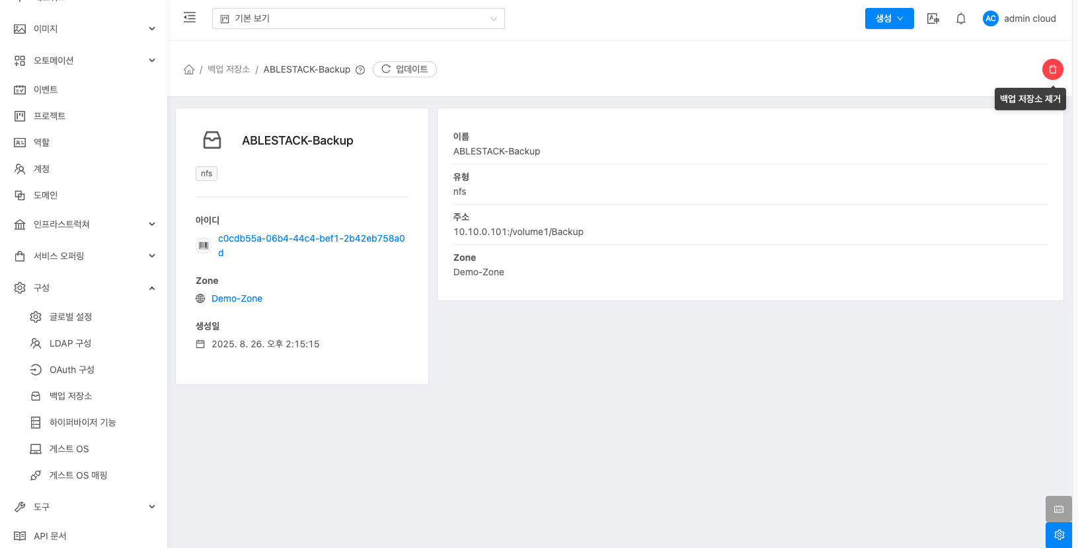Viewport: 1078px width, 548px height.
Task: Click the language translate icon in header
Action: [933, 18]
